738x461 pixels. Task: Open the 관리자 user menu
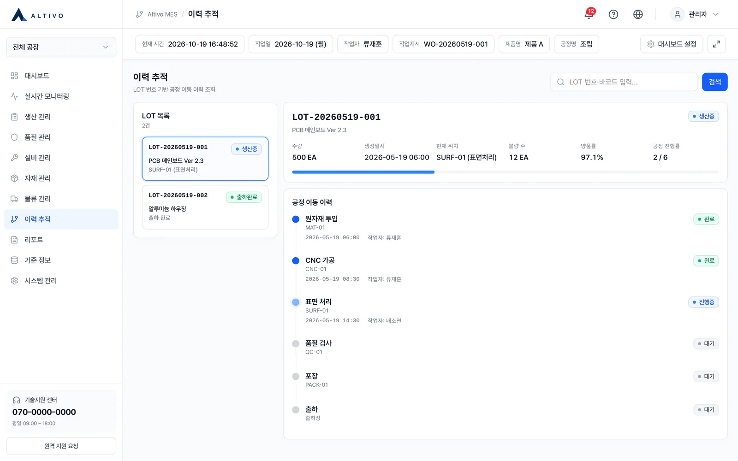[695, 14]
